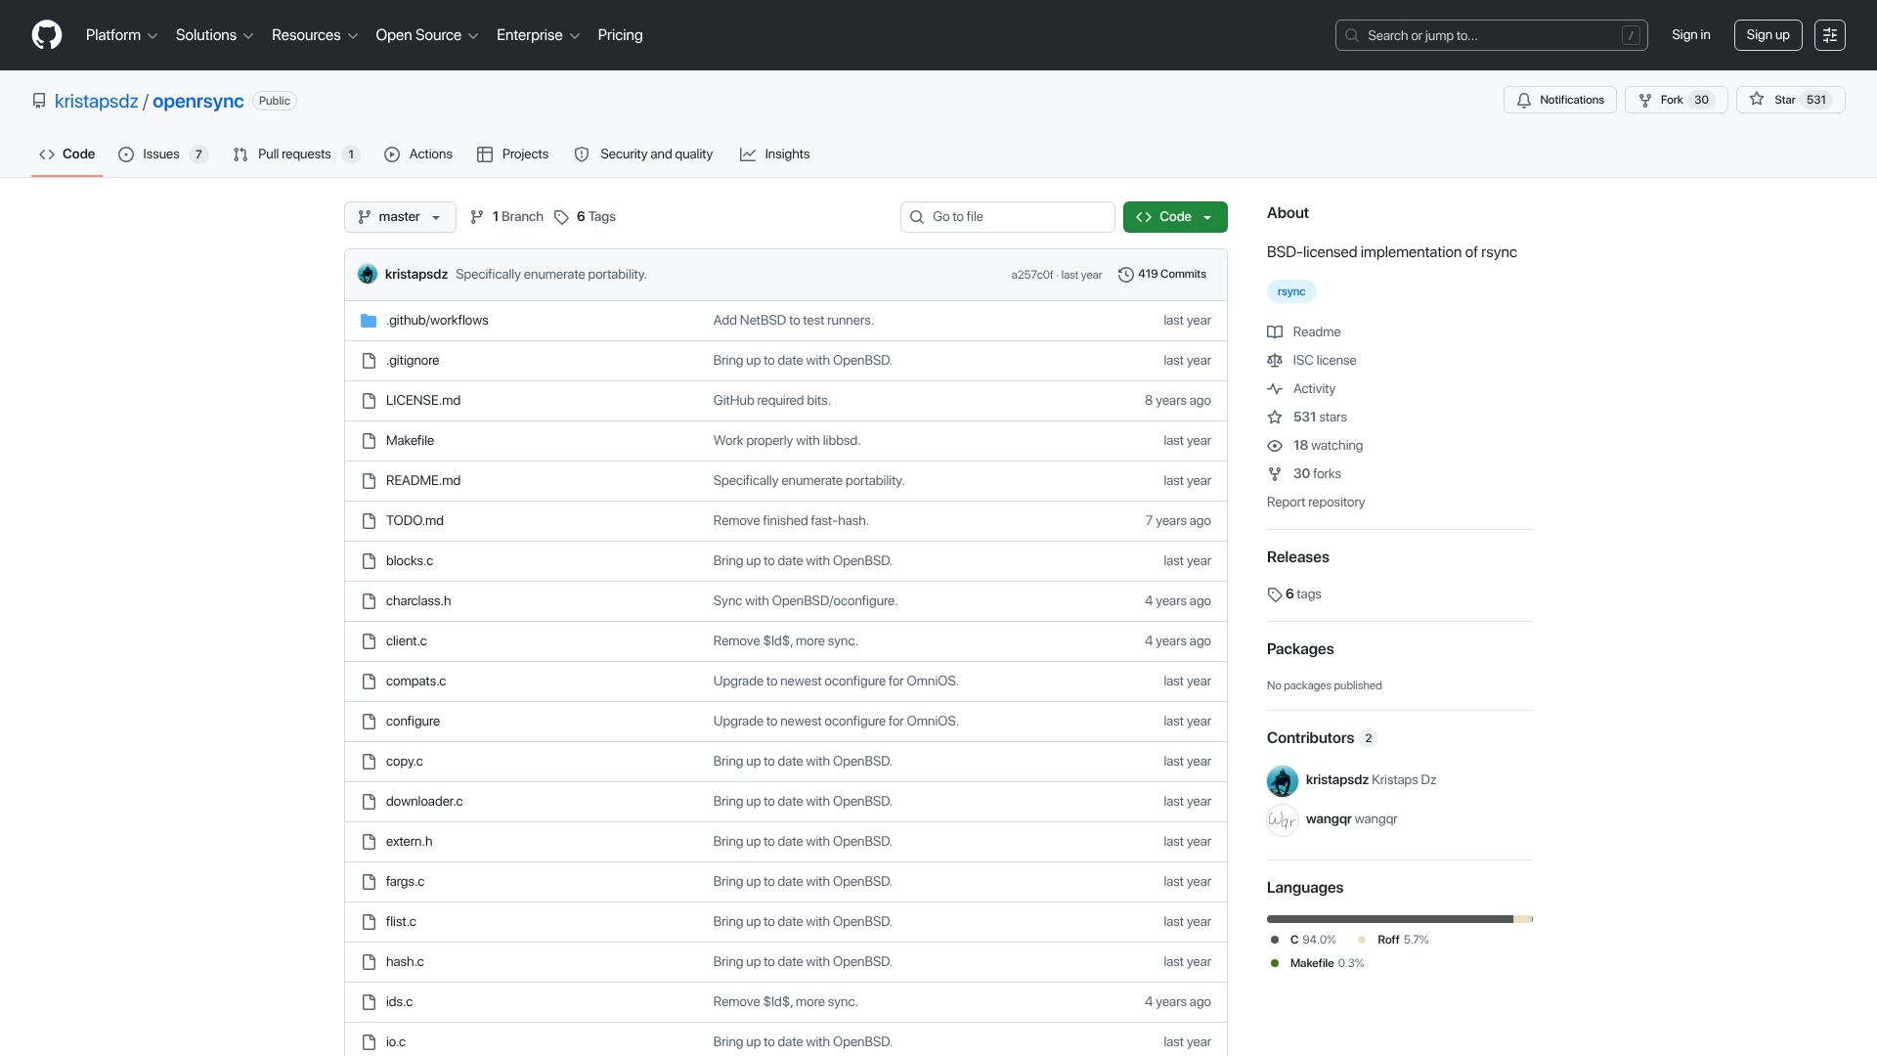Viewport: 1877px width, 1056px height.
Task: View 30 forks link in About
Action: (1304, 474)
